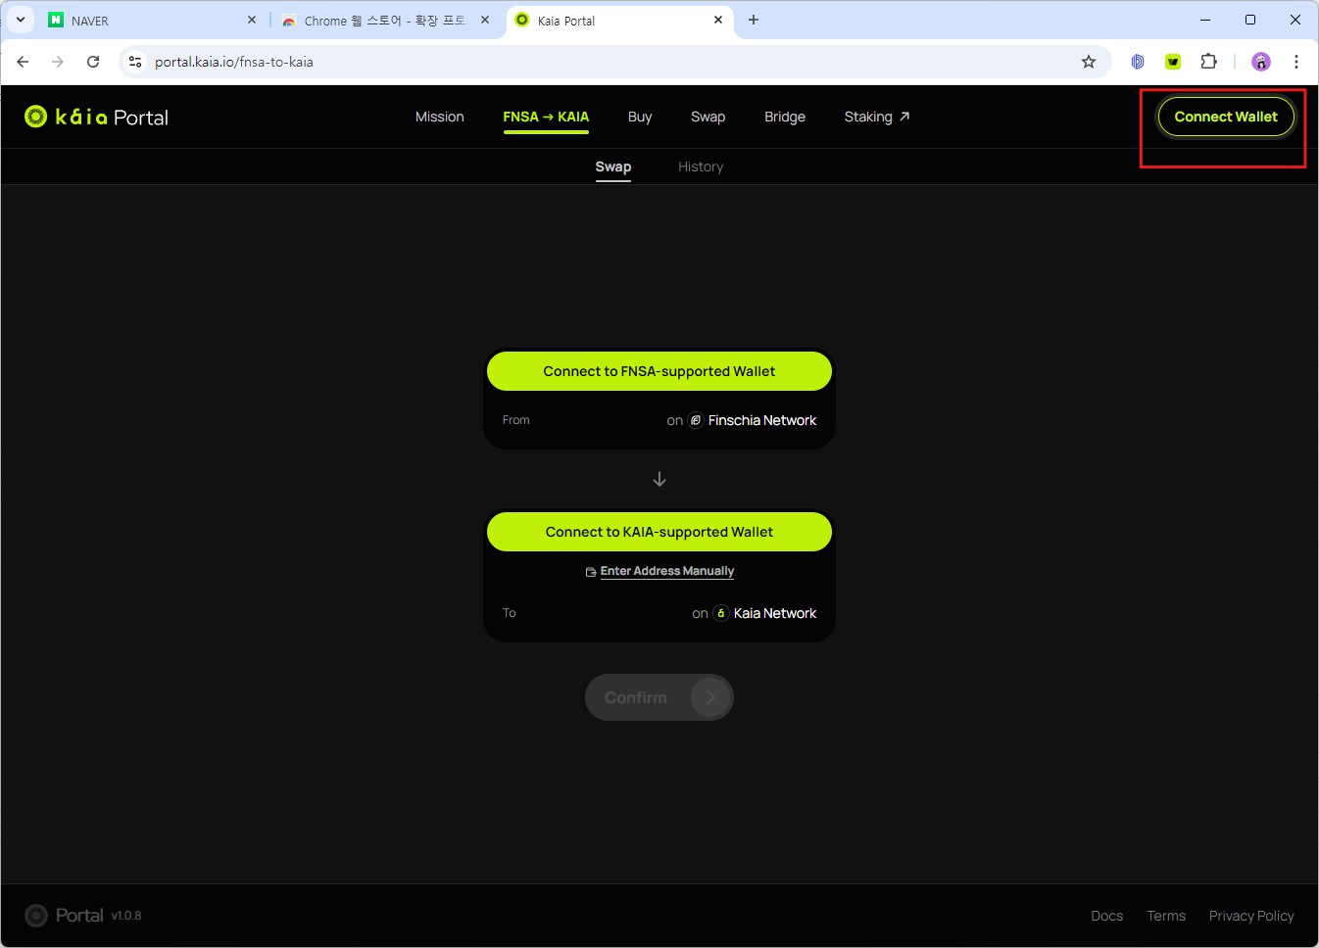The height and width of the screenshot is (948, 1319).
Task: Select the Swap sub-tab
Action: click(613, 166)
